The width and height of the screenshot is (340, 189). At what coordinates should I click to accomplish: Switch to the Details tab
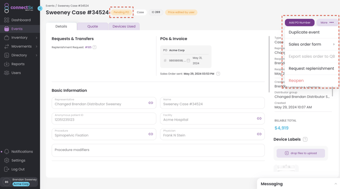(61, 26)
